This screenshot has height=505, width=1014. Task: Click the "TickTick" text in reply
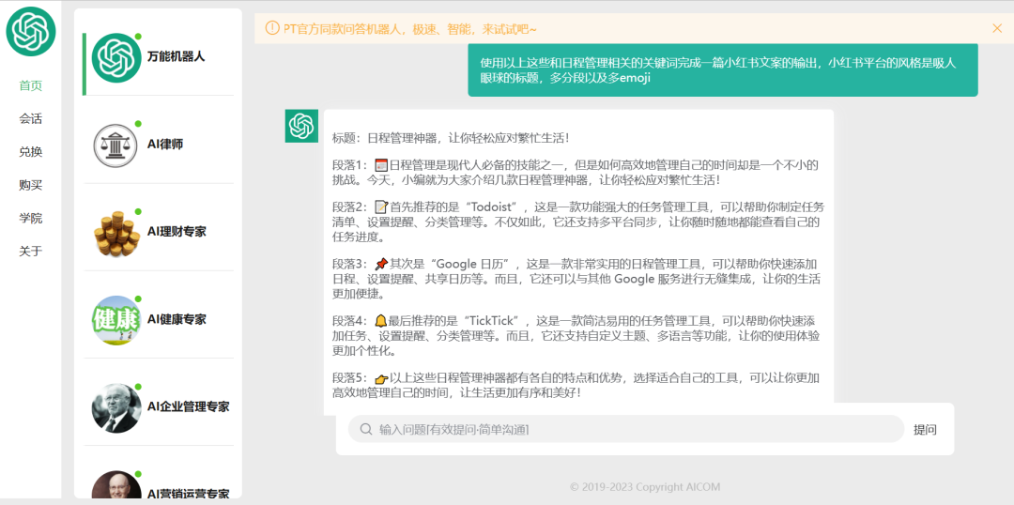pos(494,321)
